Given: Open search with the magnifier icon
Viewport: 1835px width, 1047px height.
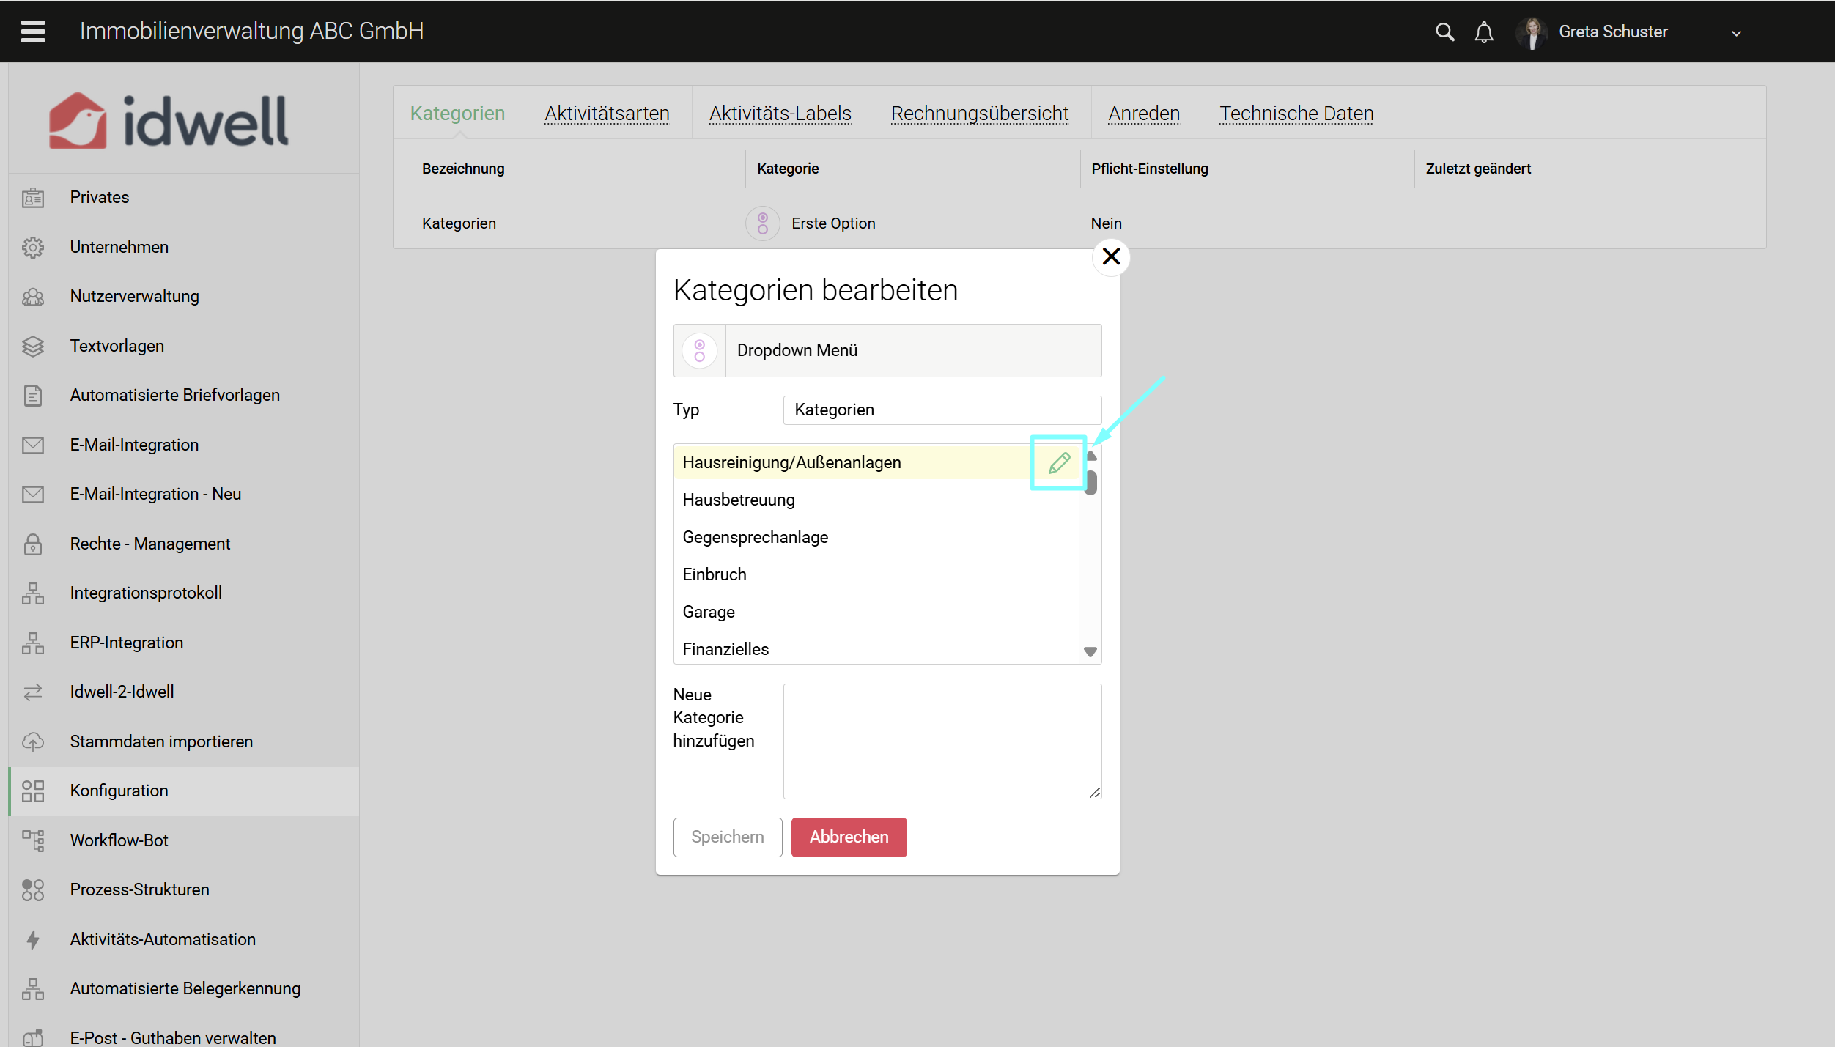Looking at the screenshot, I should [x=1444, y=32].
